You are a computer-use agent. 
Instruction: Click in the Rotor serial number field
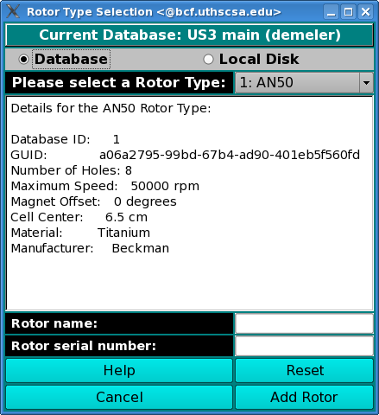click(x=304, y=346)
